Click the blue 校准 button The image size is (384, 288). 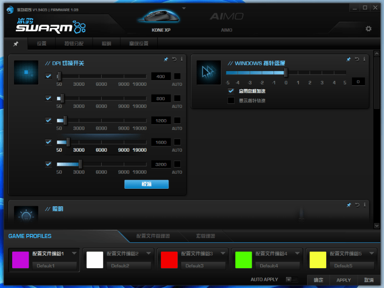tap(146, 184)
